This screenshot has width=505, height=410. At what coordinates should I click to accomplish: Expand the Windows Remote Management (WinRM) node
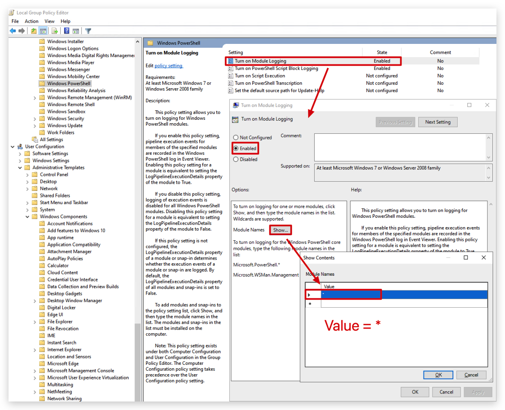(35, 98)
